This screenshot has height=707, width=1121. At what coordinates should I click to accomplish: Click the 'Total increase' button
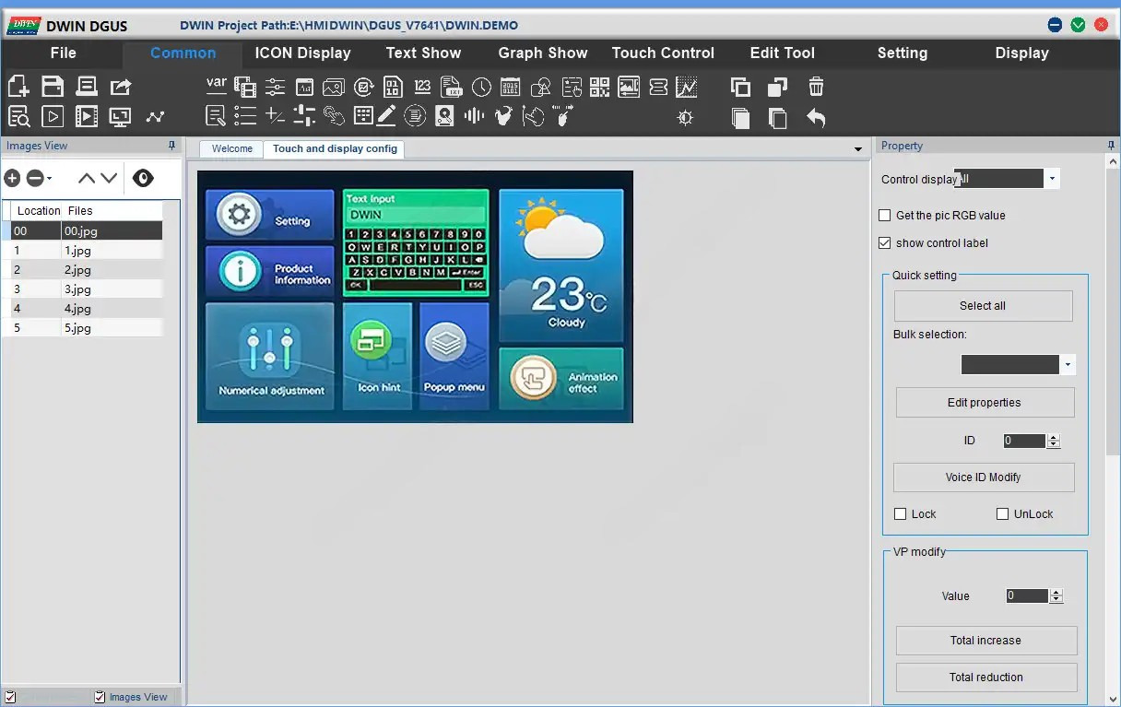985,641
